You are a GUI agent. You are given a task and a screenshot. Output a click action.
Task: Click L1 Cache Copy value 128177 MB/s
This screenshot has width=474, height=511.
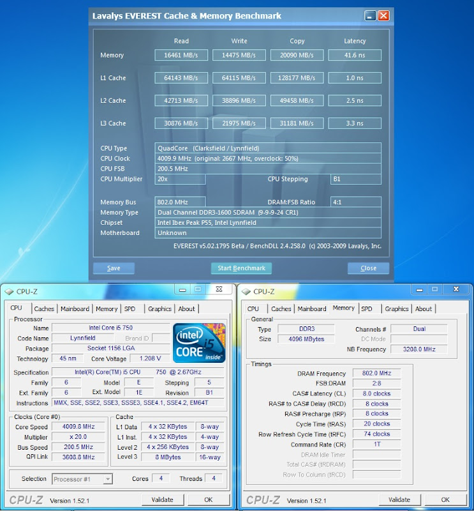pos(297,78)
